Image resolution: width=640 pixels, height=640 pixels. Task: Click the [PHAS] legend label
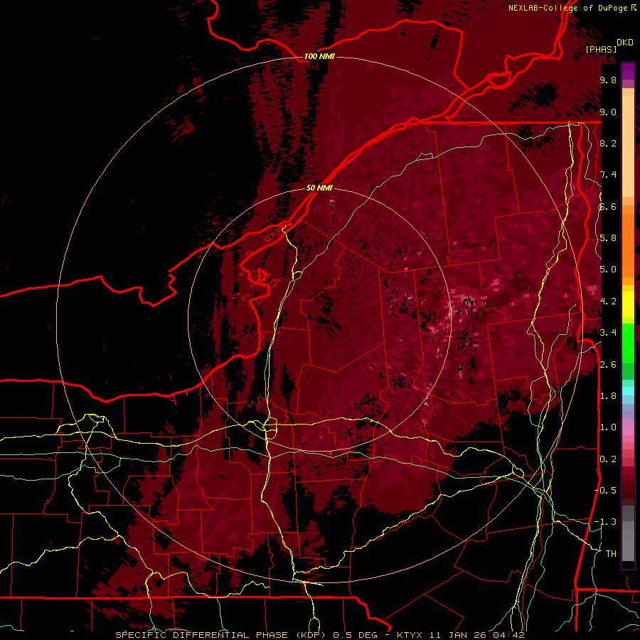coord(601,49)
